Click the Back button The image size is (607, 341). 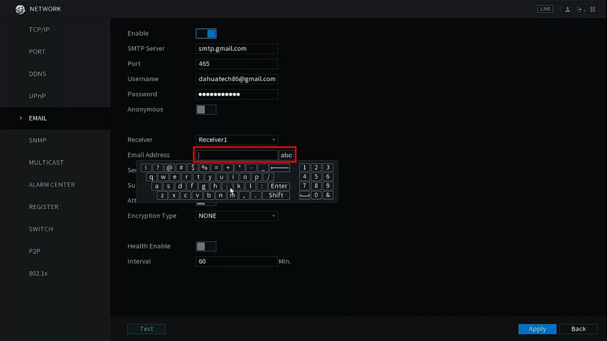(x=578, y=329)
